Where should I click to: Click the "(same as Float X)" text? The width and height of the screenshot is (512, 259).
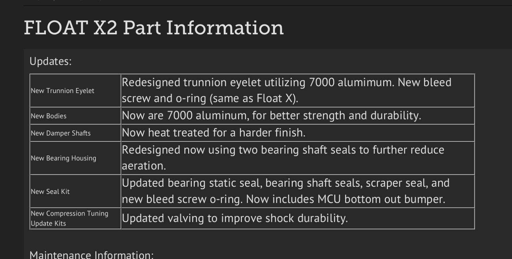click(253, 98)
